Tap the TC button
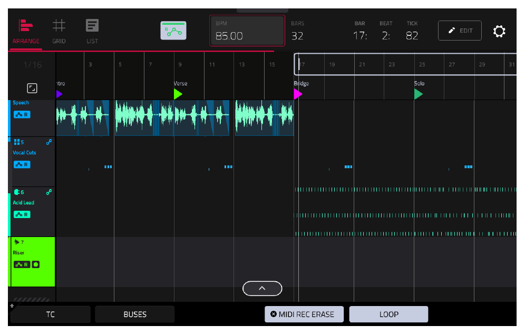The height and width of the screenshot is (335, 525). point(51,314)
